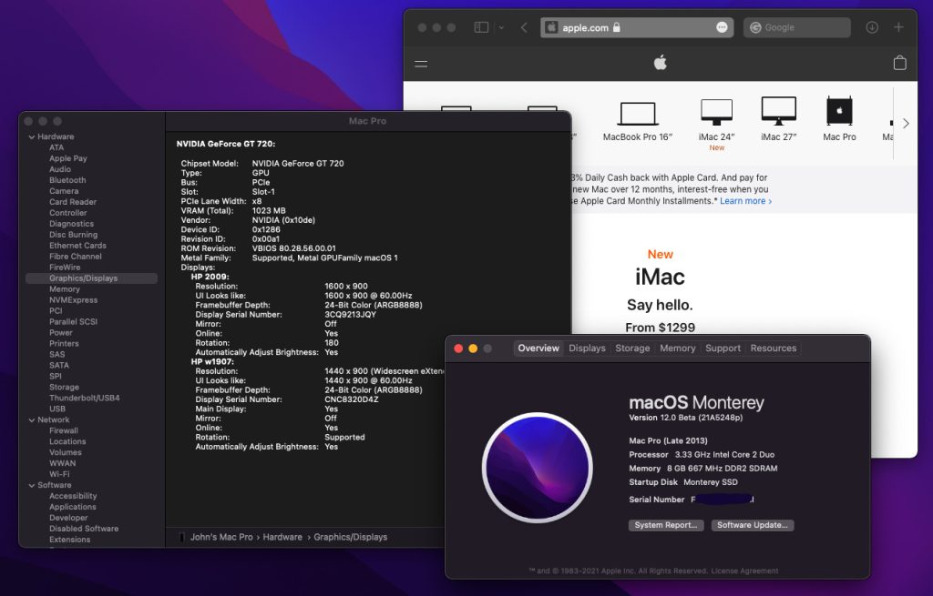
Task: Collapse the Network section in sidebar
Action: coord(32,420)
